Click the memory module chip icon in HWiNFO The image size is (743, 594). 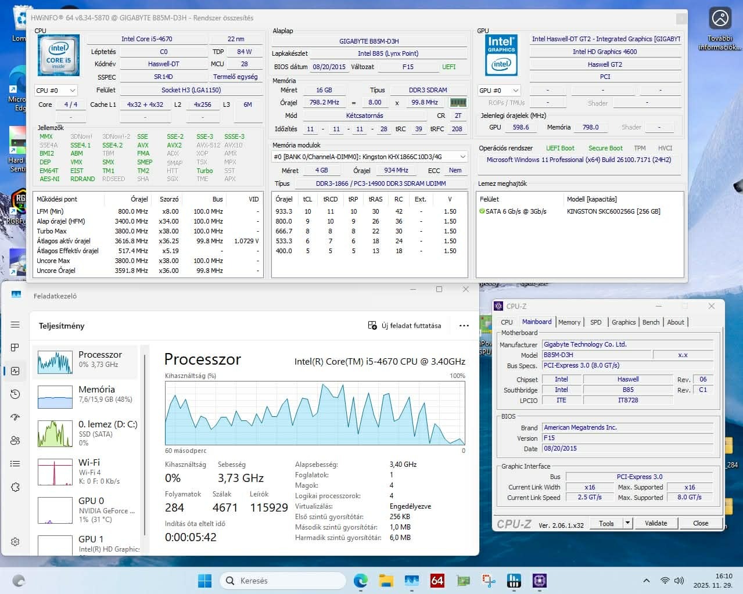point(458,102)
